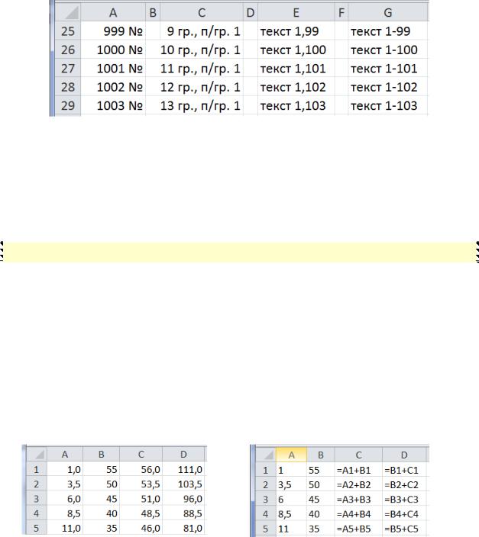Click formula cell =A1+B1
The image size is (479, 537).
(358, 470)
